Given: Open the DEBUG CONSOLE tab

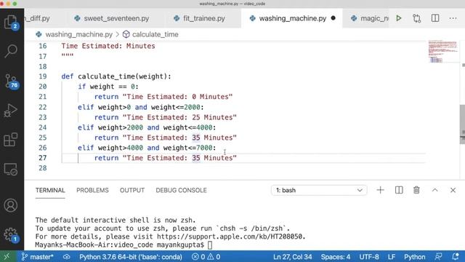Looking at the screenshot, I should point(181,190).
